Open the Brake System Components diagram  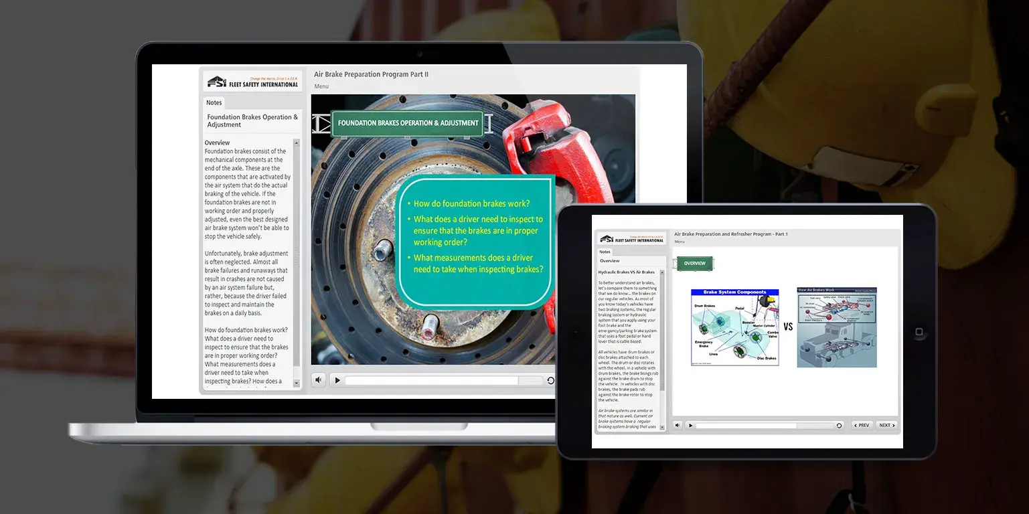734,327
